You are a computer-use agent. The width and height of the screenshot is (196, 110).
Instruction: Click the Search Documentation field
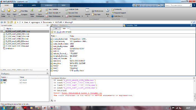tap(177, 5)
